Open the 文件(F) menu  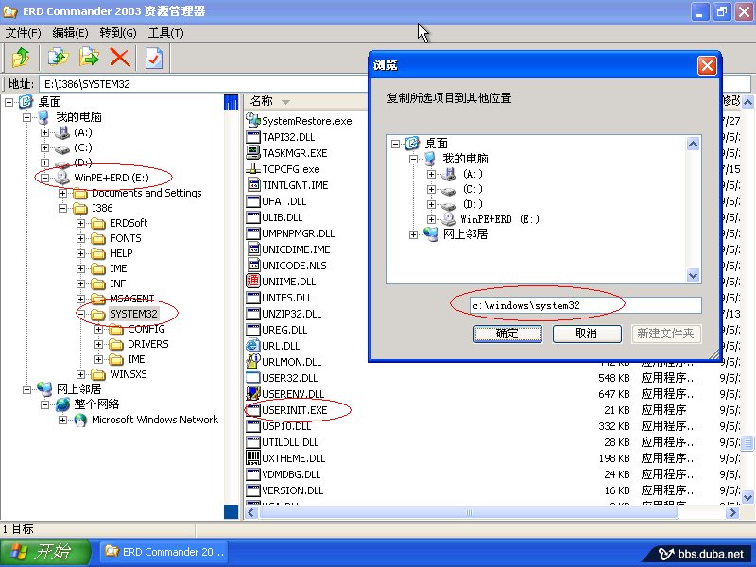20,32
